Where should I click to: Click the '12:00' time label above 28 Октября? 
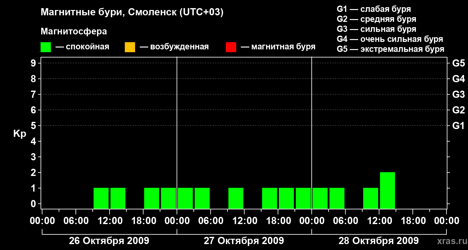[379, 221]
